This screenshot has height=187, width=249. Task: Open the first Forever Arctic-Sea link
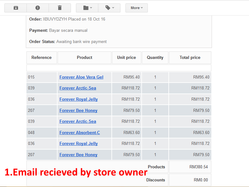(x=78, y=88)
